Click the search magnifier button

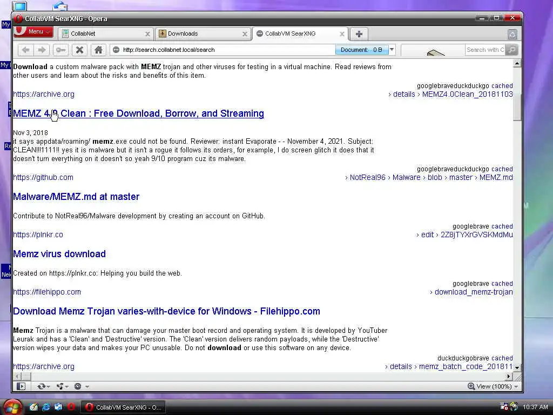point(511,50)
